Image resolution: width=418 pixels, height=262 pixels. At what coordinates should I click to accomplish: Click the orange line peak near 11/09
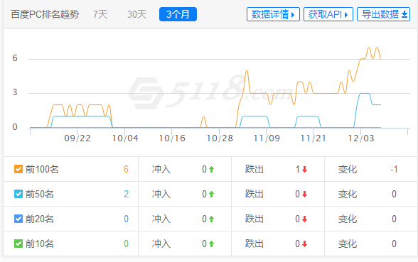click(247, 71)
